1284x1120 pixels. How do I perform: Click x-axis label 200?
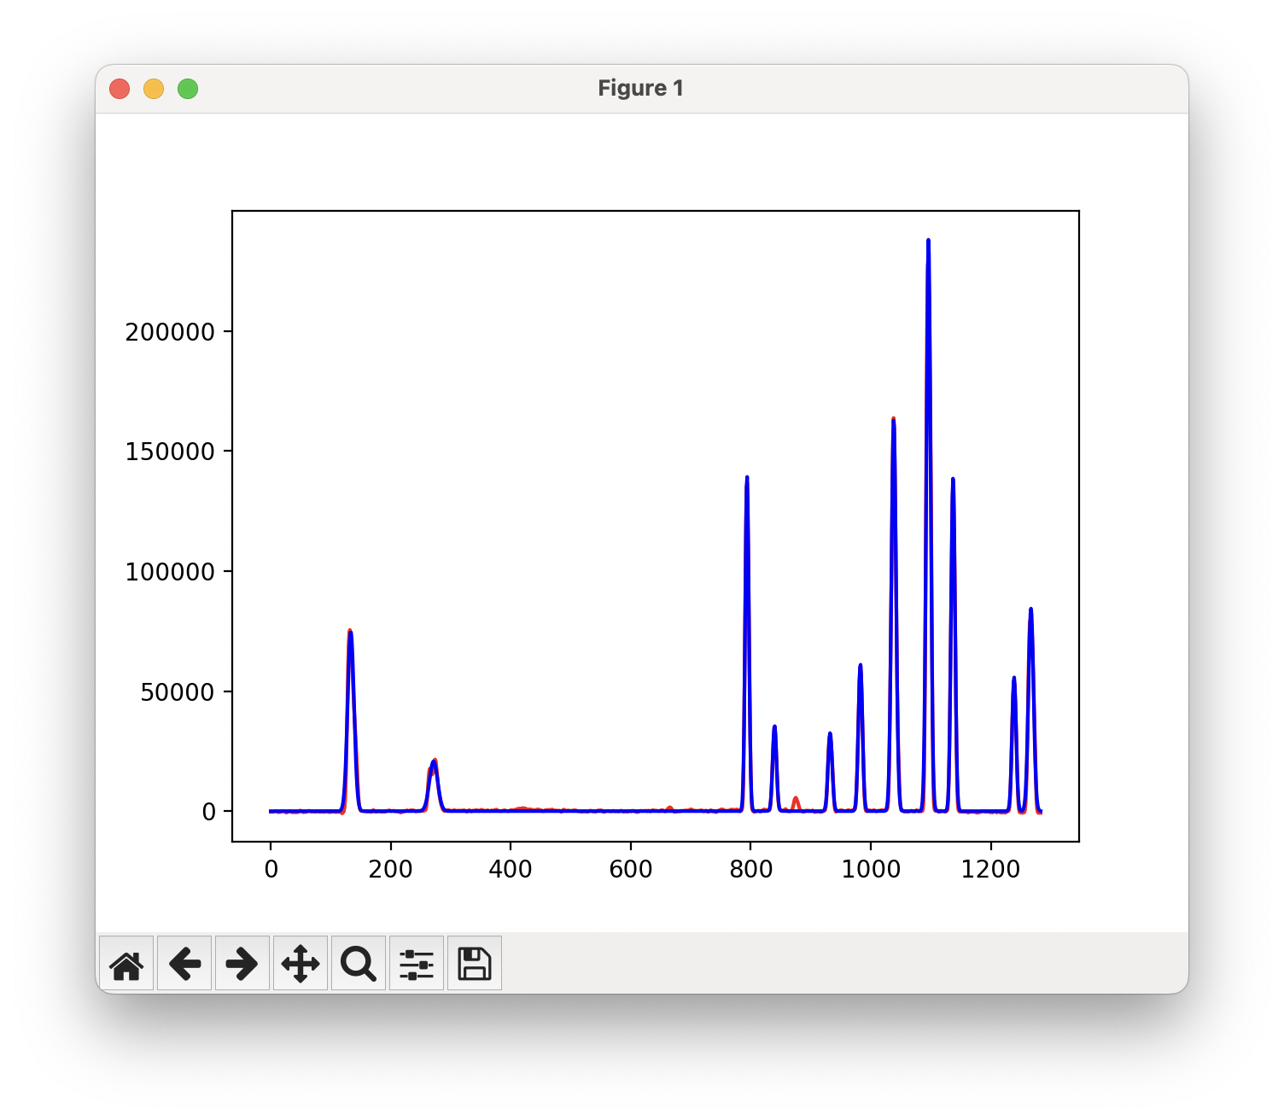(x=391, y=869)
